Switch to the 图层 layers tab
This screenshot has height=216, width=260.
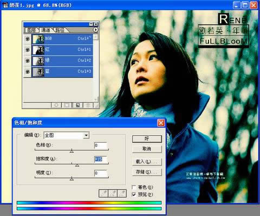tap(31, 30)
